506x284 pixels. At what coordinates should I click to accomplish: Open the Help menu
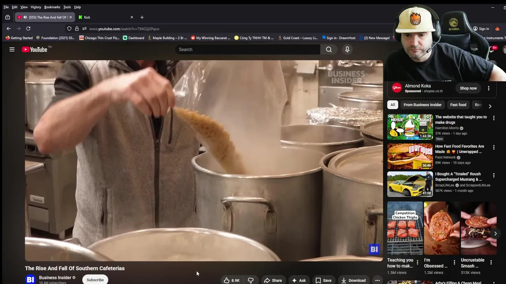pos(77,7)
